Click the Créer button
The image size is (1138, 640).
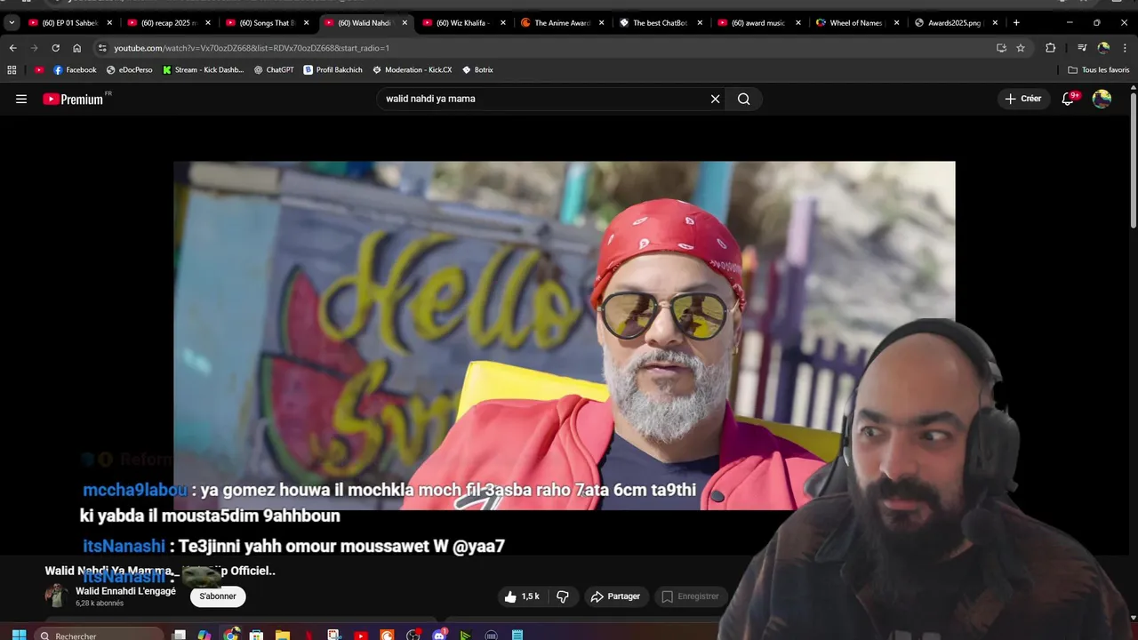(x=1022, y=99)
